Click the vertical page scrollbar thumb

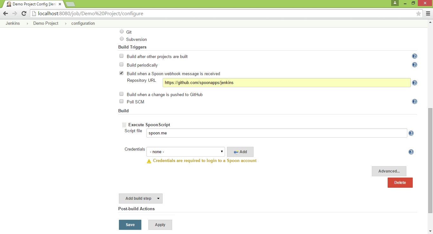click(x=430, y=160)
